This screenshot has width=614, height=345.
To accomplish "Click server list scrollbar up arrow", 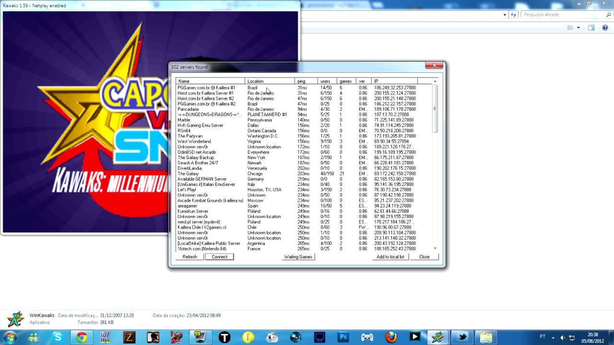I will coord(435,81).
